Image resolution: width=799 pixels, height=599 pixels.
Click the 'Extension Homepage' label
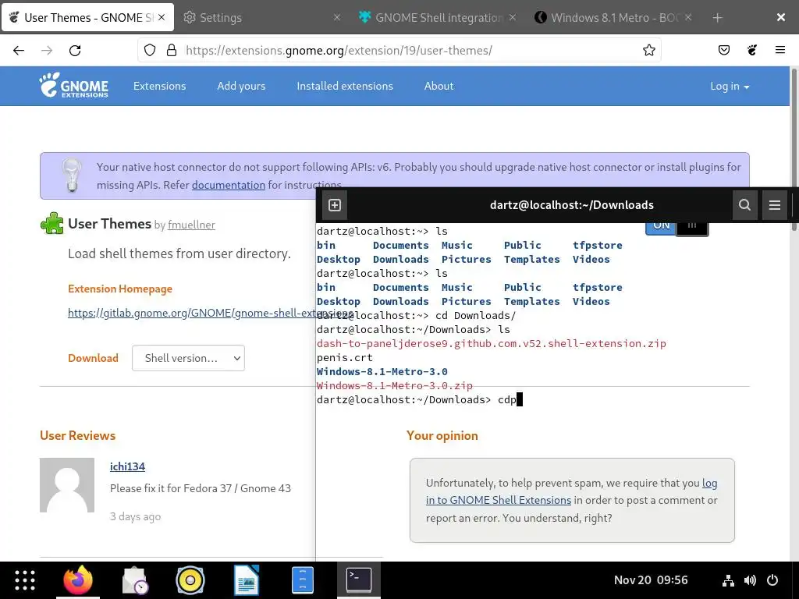point(119,289)
